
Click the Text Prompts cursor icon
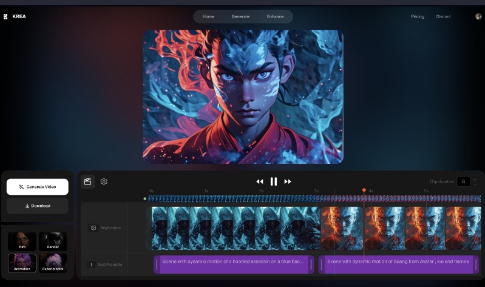(91, 265)
